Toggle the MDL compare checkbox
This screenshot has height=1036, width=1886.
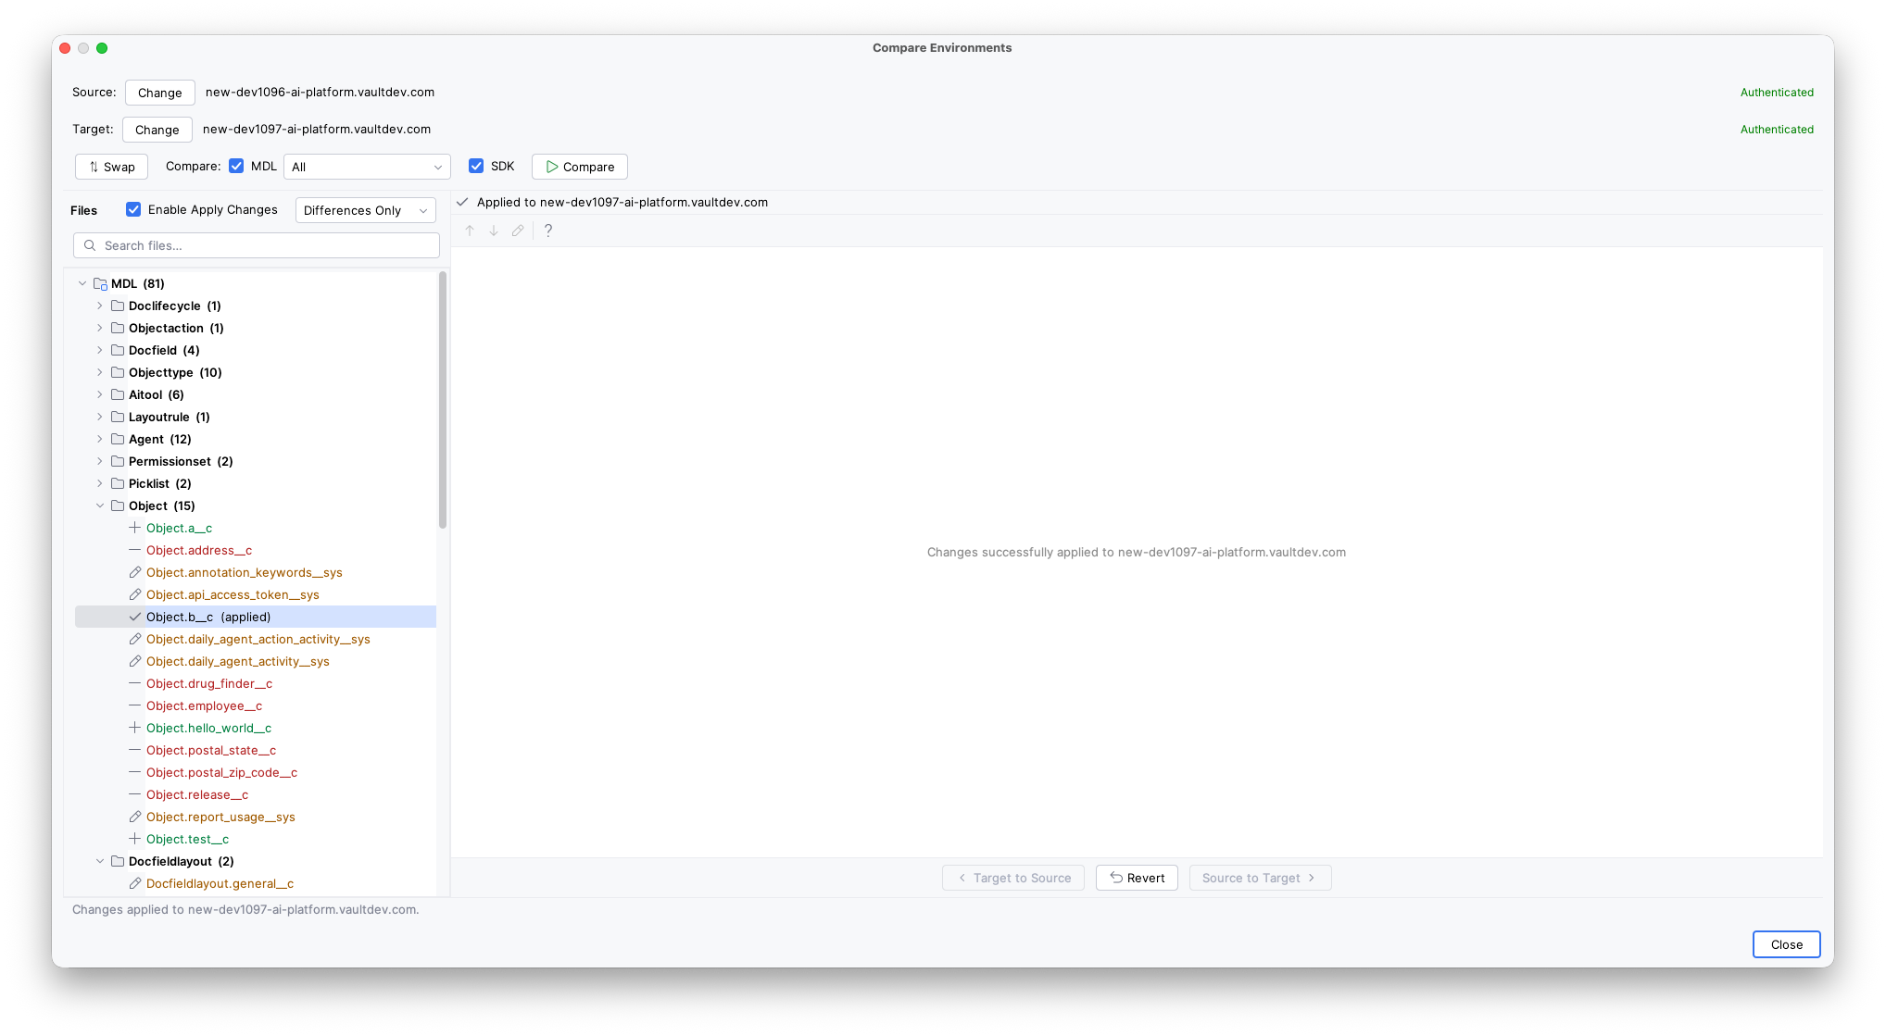point(236,166)
